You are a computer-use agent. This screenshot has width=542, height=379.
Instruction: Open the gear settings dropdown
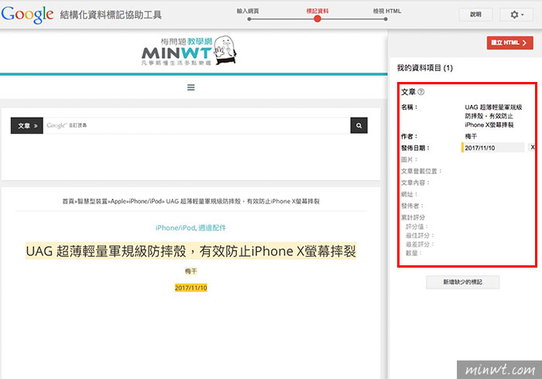pos(516,15)
